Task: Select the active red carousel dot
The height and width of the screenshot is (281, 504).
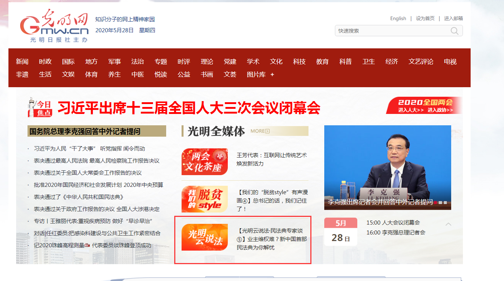Action: (x=435, y=202)
